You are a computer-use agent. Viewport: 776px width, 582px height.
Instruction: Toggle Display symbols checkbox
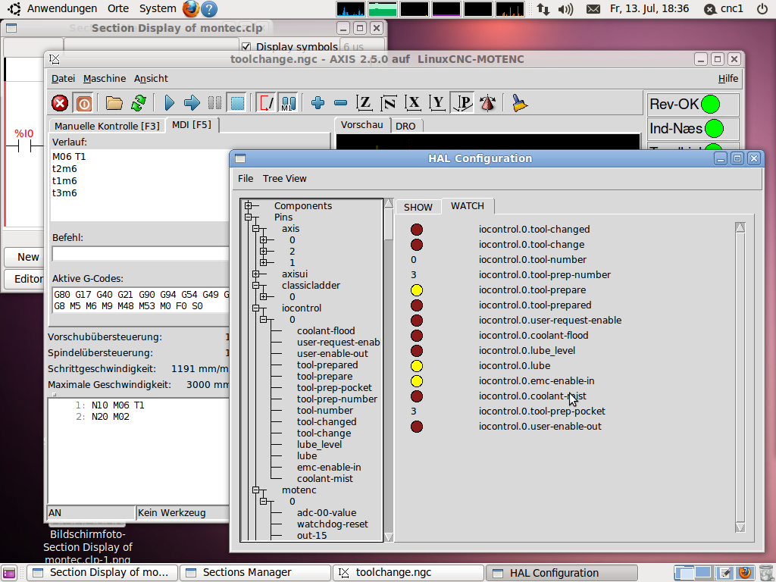tap(246, 47)
